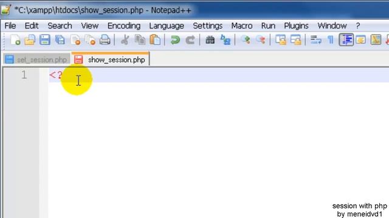This screenshot has width=389, height=218.
Task: Switch to the set_session.php tab
Action: [x=36, y=59]
